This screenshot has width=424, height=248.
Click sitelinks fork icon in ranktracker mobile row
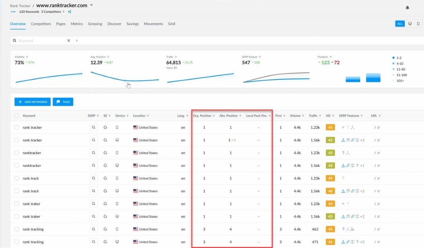[x=348, y=153]
